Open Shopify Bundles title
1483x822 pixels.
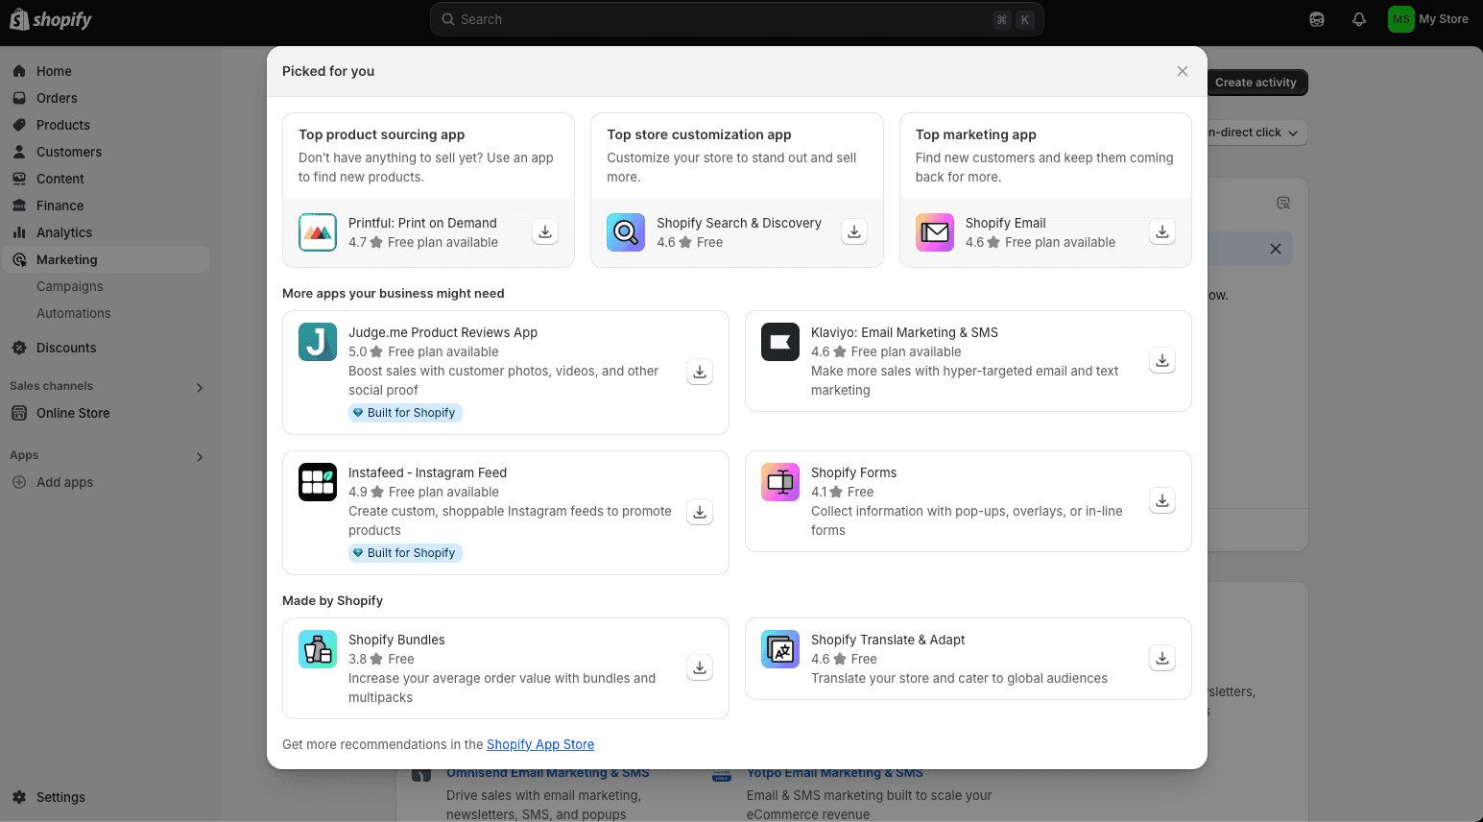(x=396, y=640)
